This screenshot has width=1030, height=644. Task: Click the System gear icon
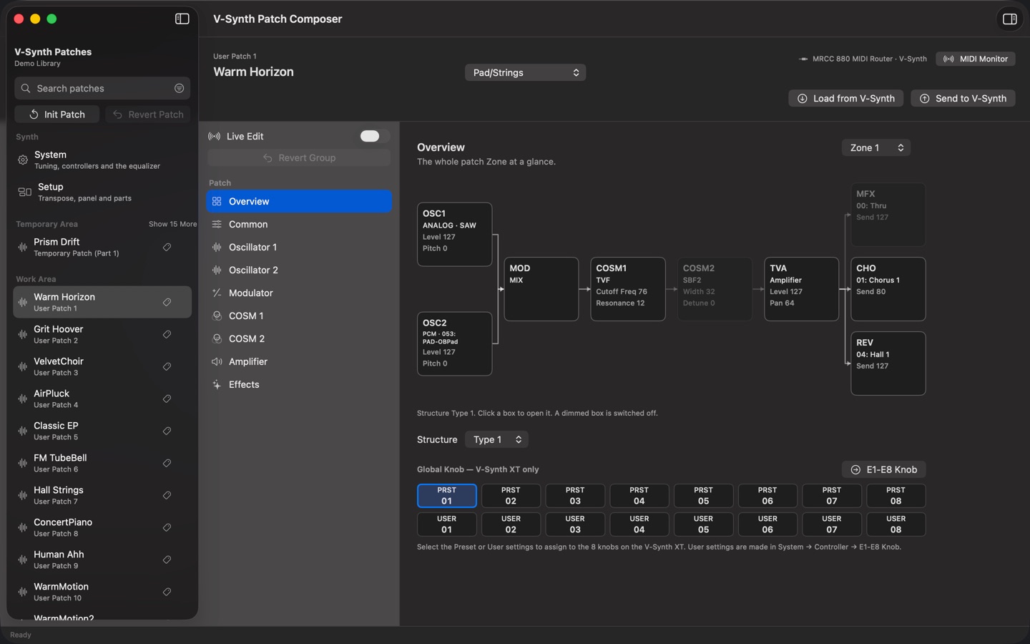coord(23,160)
